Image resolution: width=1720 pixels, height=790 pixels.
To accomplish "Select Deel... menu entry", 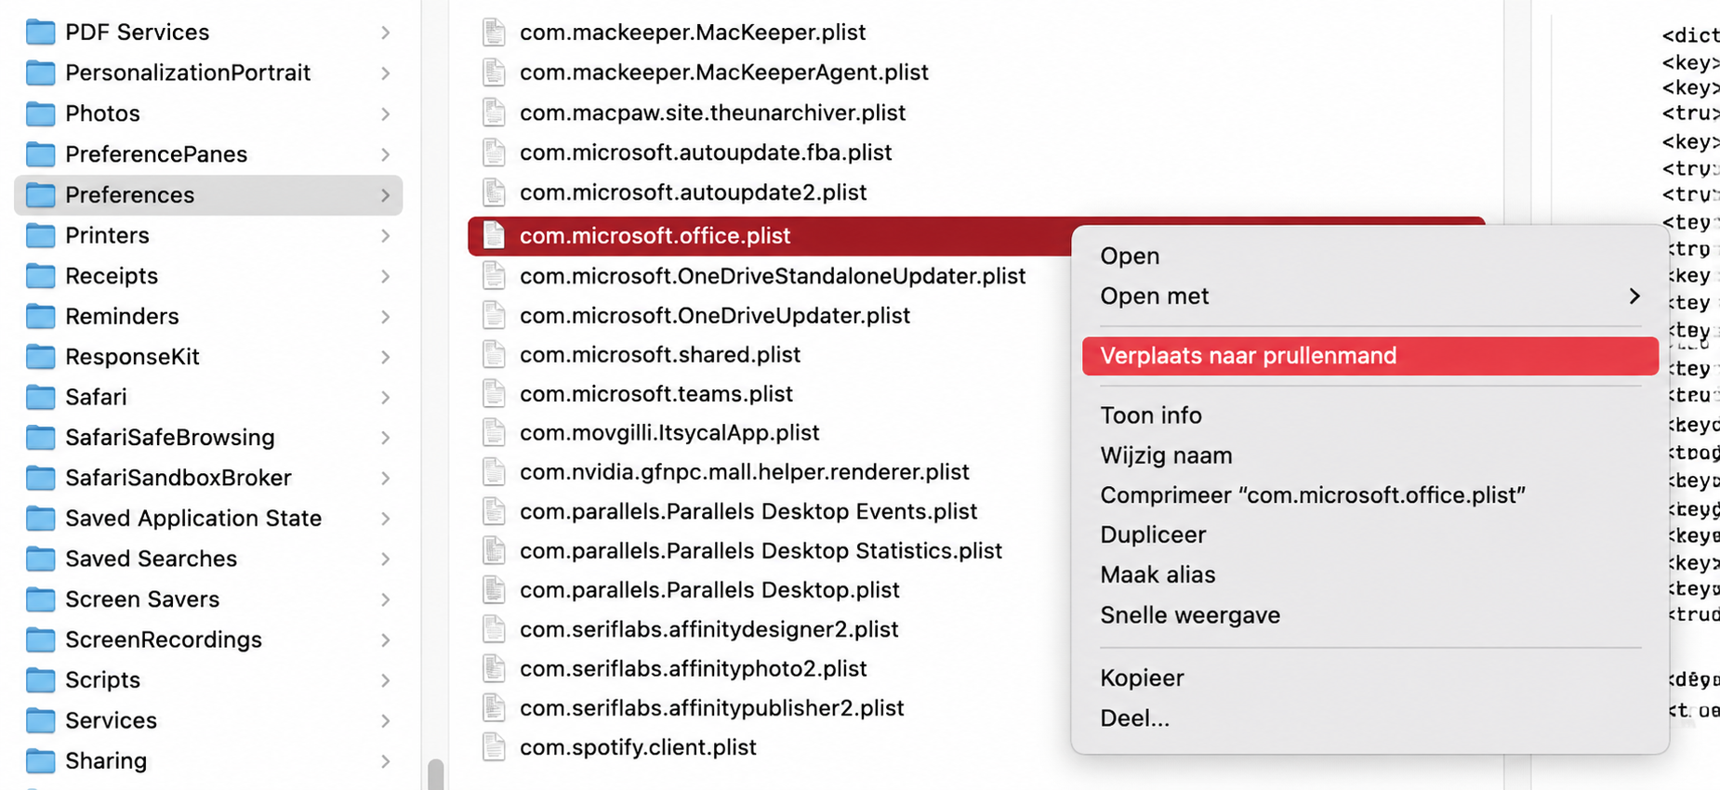I will click(x=1134, y=718).
